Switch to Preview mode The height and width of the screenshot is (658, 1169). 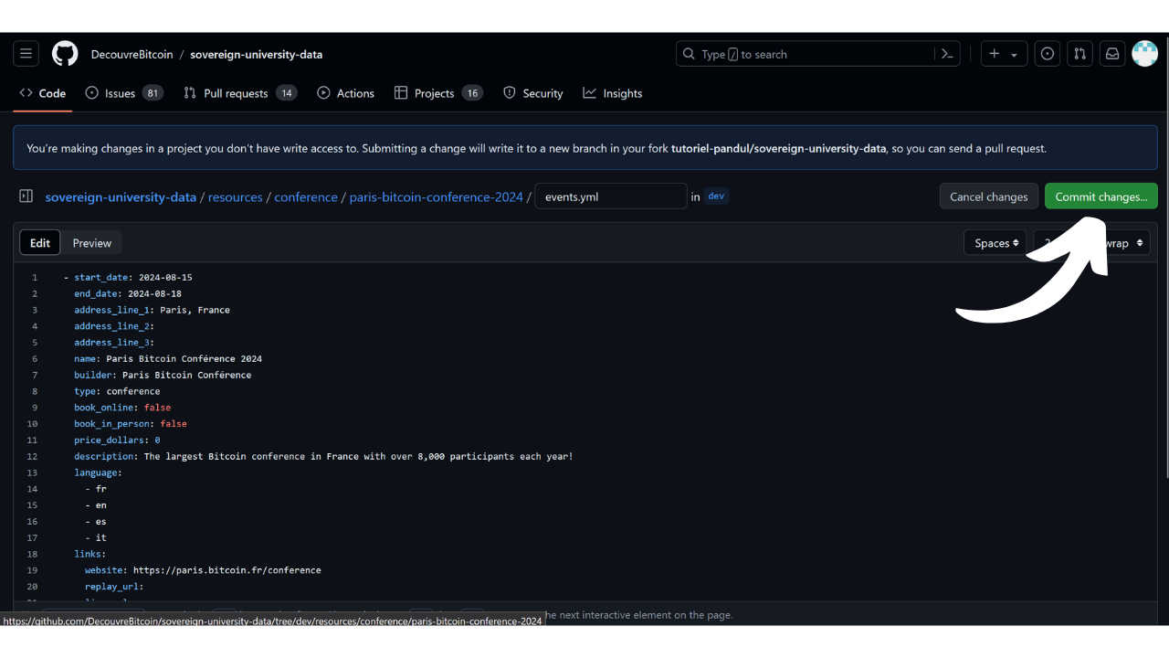[x=92, y=243]
